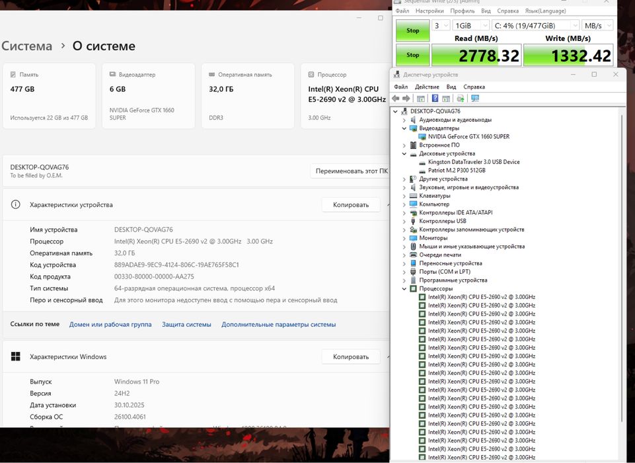Go to Система in the settings breadcrumb
This screenshot has width=635, height=463.
[x=26, y=46]
